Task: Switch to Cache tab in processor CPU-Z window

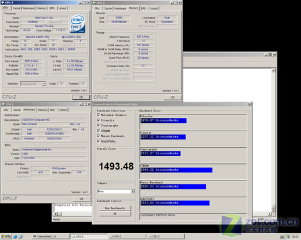Action: 17,8
